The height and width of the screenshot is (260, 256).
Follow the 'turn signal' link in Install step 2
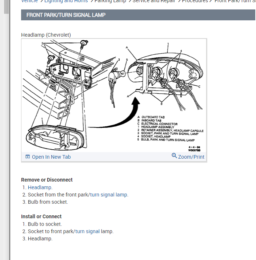(x=88, y=231)
